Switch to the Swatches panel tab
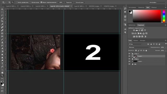 click(x=154, y=8)
